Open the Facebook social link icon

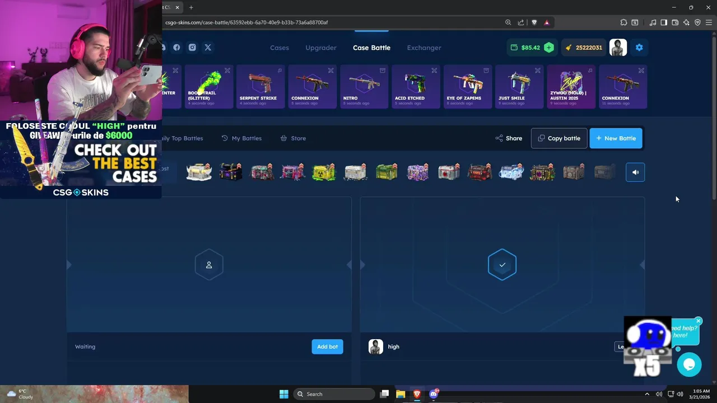click(176, 48)
